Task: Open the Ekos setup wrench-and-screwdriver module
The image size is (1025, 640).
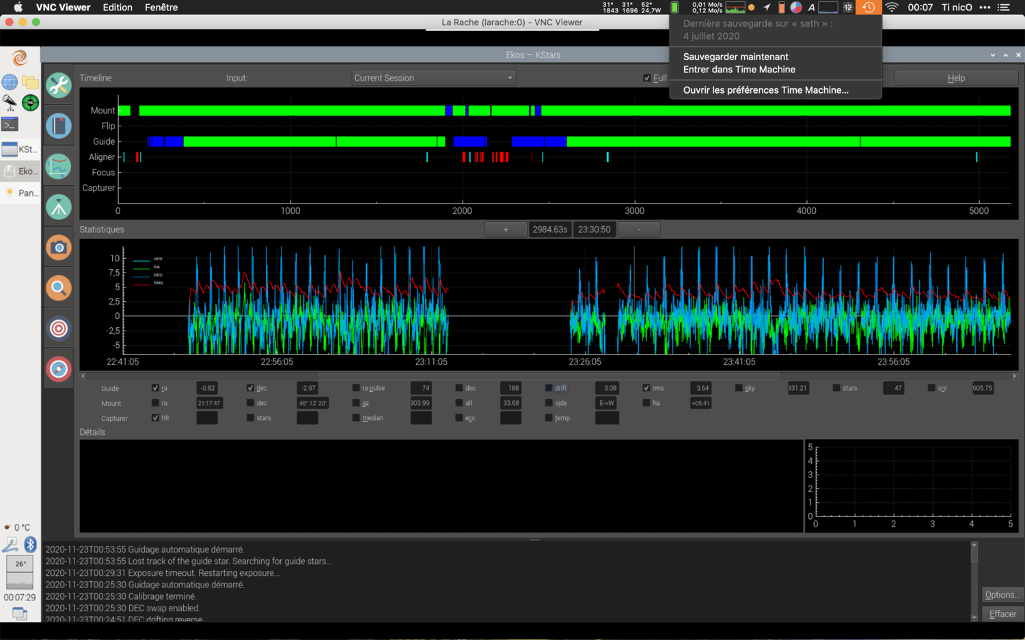Action: 59,85
